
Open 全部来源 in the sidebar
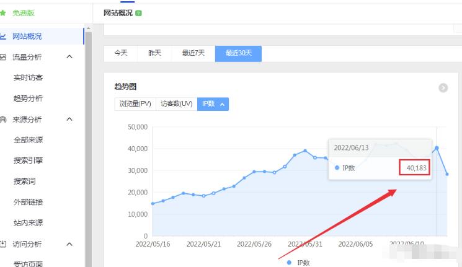coord(28,140)
